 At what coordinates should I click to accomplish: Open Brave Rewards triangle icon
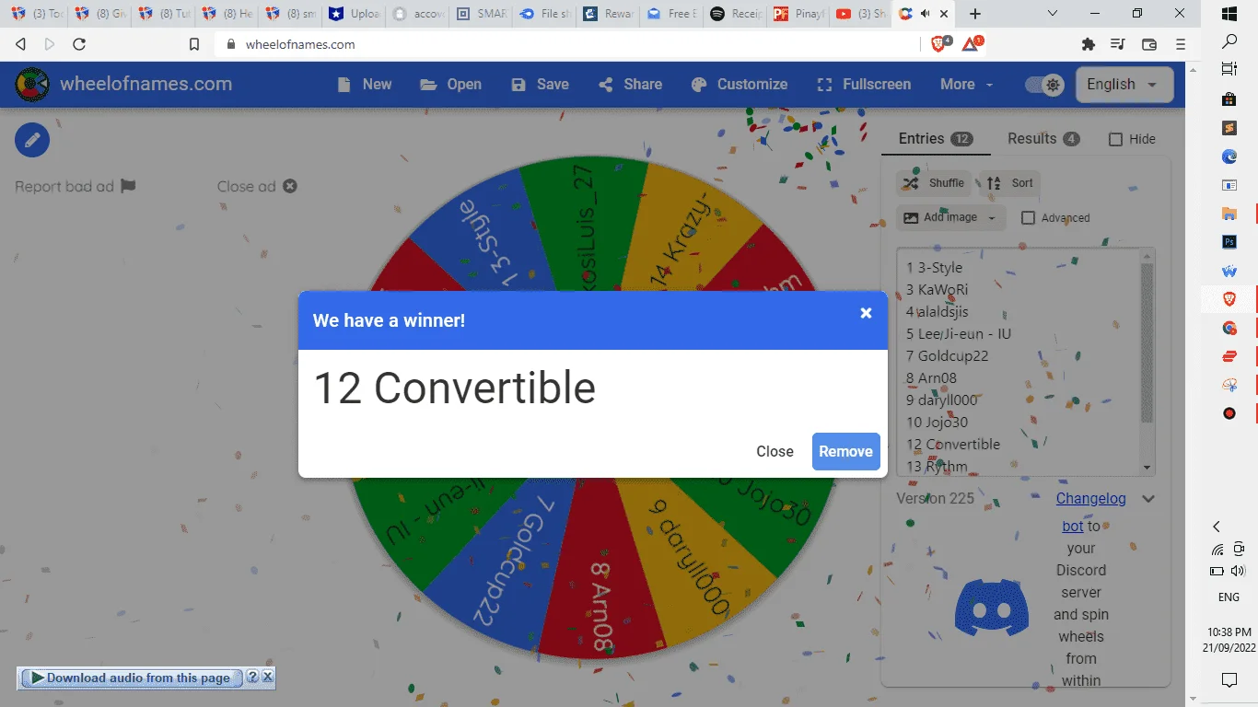tap(971, 43)
